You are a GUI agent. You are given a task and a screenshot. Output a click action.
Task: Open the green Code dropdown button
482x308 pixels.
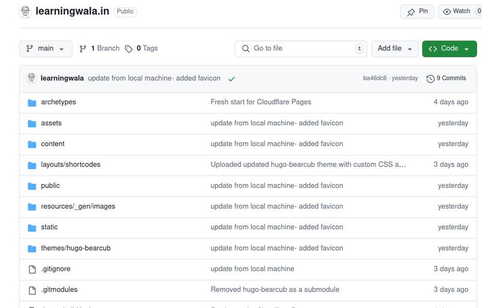(449, 49)
